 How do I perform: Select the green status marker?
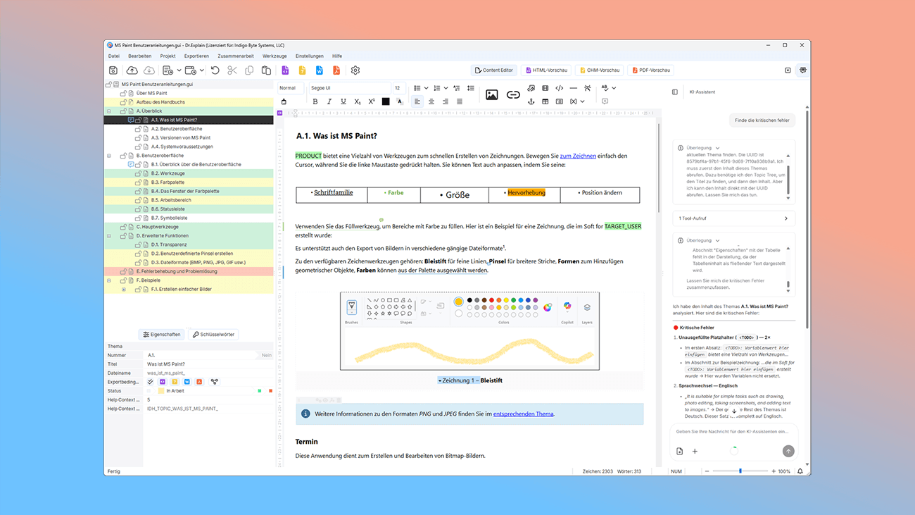(x=260, y=391)
